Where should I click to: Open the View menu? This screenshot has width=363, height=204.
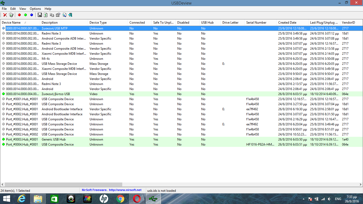coord(23,9)
